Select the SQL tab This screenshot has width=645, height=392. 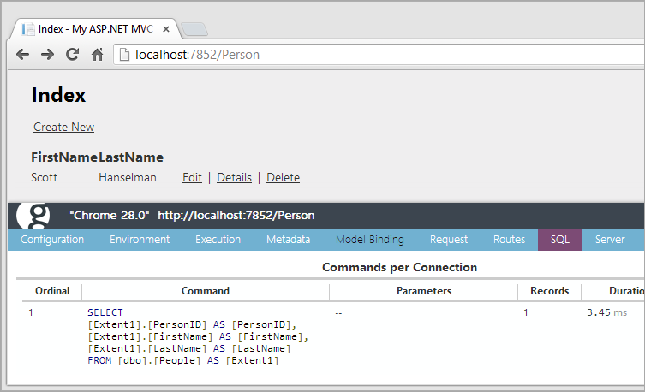(560, 240)
